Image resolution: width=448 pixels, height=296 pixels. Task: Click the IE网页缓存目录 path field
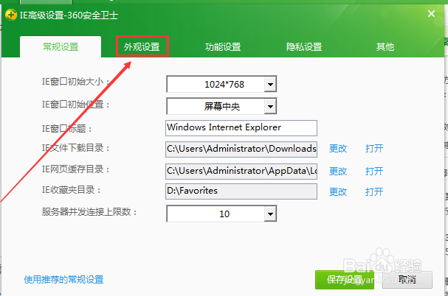pyautogui.click(x=241, y=171)
